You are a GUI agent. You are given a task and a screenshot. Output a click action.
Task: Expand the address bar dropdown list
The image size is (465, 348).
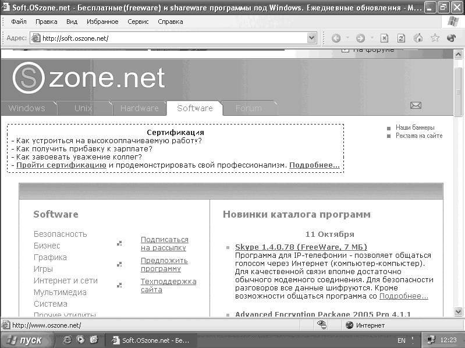click(x=311, y=38)
